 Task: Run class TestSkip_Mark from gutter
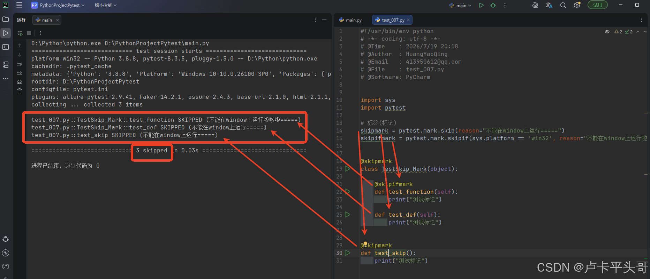coord(347,169)
